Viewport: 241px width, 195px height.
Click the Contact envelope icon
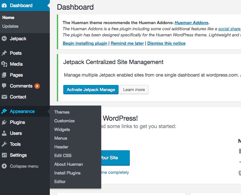click(x=4, y=97)
